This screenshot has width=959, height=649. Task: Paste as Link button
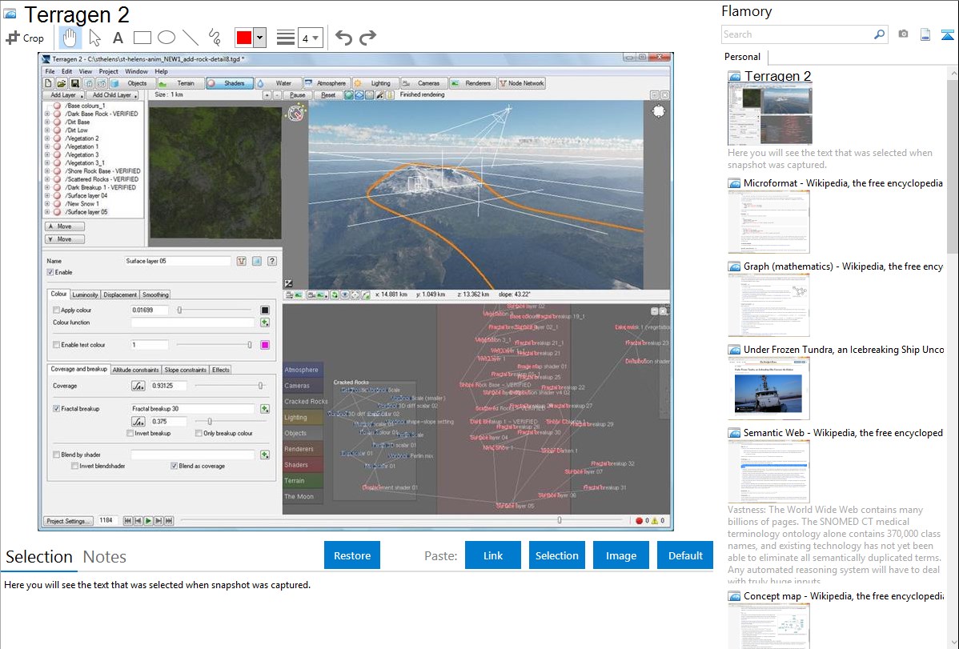point(493,555)
